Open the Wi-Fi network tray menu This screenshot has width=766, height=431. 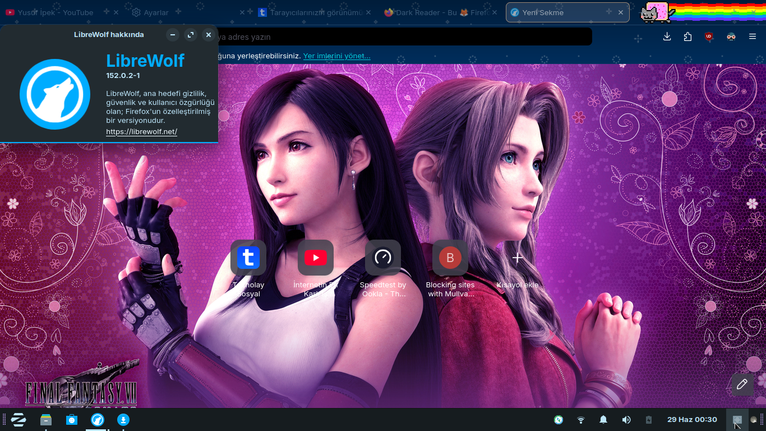pos(581,420)
